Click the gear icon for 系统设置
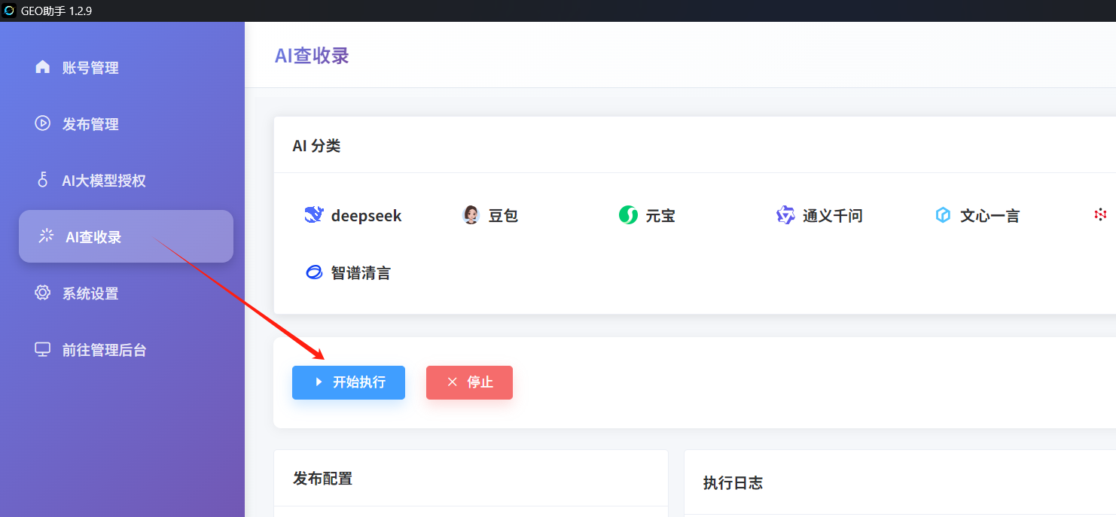Image resolution: width=1116 pixels, height=517 pixels. pos(43,293)
